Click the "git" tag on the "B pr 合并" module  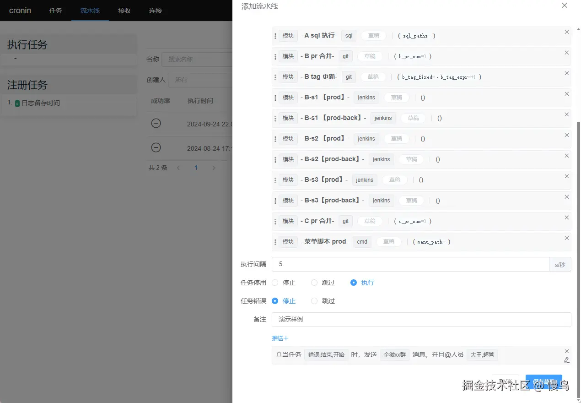coord(345,56)
